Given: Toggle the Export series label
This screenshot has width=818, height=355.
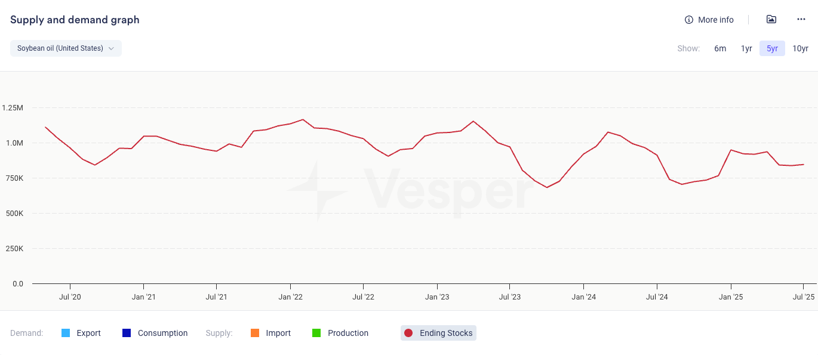Looking at the screenshot, I should point(89,333).
